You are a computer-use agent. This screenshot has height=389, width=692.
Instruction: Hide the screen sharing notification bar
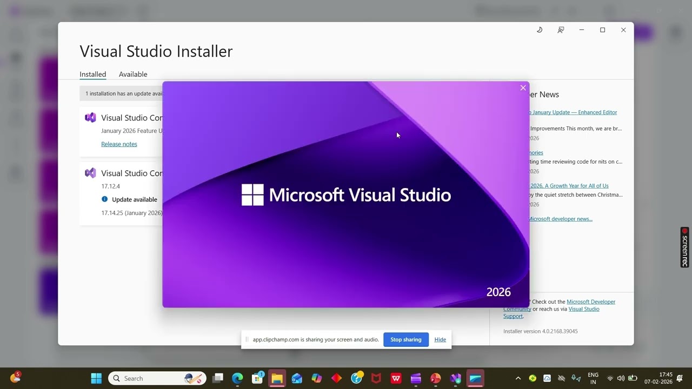click(440, 340)
